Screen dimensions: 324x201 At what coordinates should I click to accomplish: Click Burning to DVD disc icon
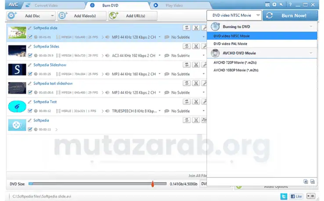point(215,27)
